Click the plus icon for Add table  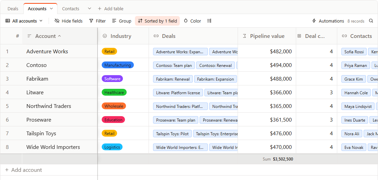pos(100,9)
